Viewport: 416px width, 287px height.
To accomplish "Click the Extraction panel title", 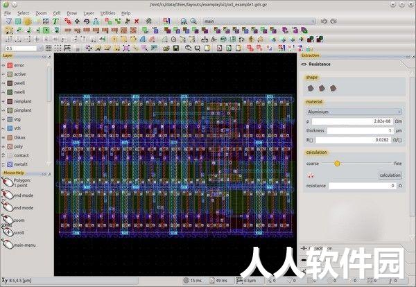I will coord(310,55).
